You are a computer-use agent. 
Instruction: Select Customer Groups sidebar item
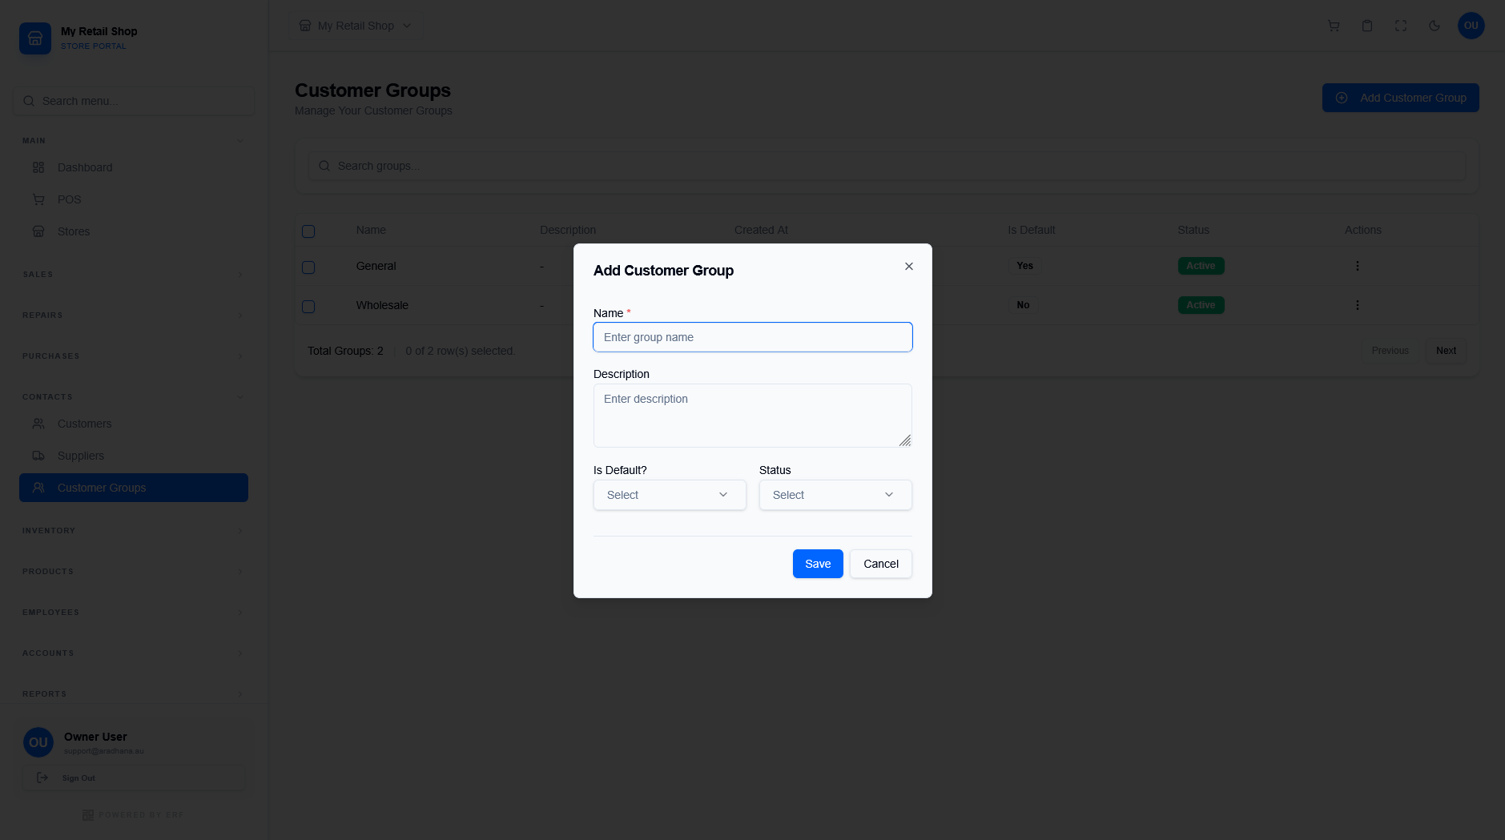pos(134,488)
